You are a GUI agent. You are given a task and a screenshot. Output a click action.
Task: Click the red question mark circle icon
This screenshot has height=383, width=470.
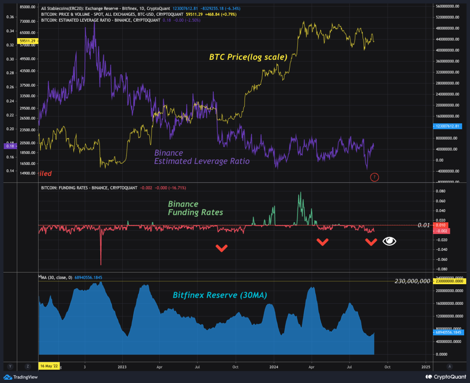click(x=374, y=177)
